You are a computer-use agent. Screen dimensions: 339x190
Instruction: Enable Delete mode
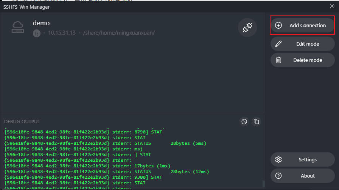pos(307,60)
